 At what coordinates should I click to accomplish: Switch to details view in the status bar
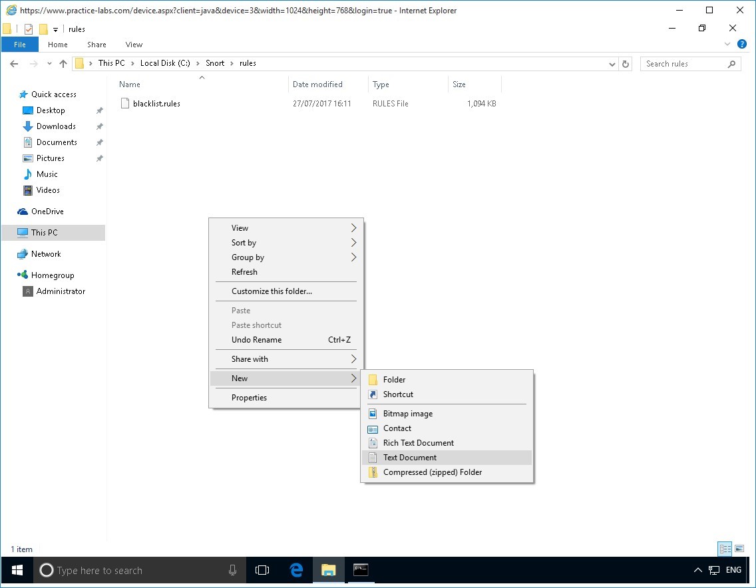click(x=725, y=549)
